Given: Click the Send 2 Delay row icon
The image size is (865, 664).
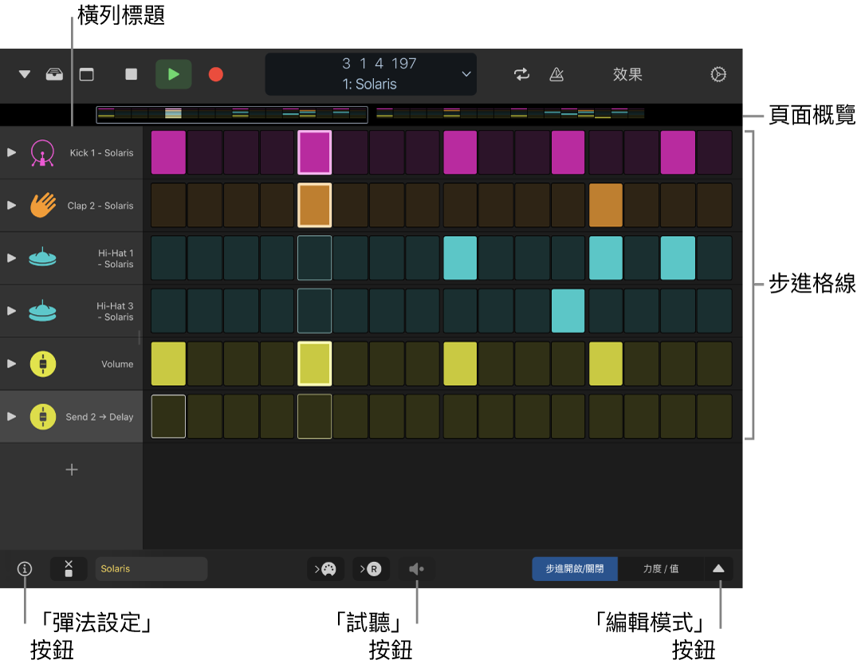Looking at the screenshot, I should (43, 417).
